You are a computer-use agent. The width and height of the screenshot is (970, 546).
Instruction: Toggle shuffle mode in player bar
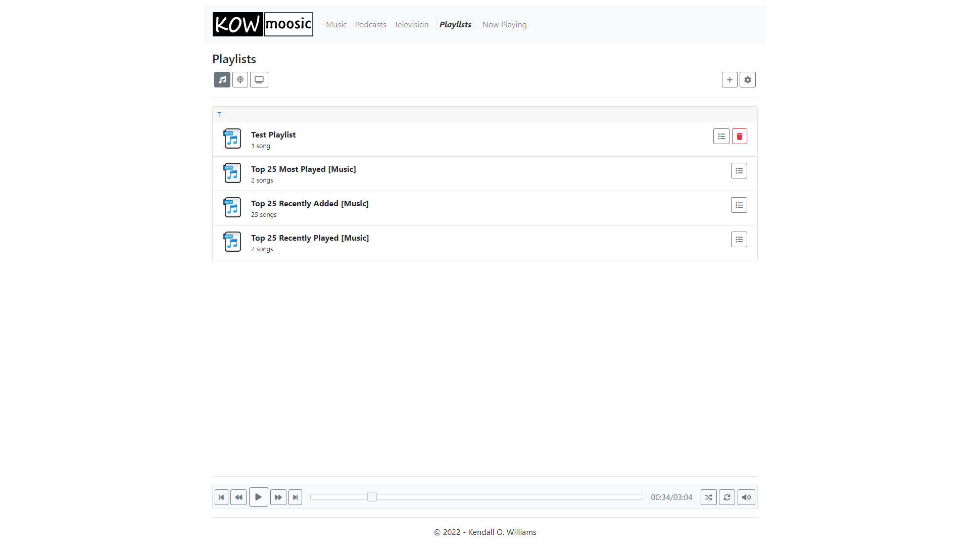pyautogui.click(x=709, y=497)
